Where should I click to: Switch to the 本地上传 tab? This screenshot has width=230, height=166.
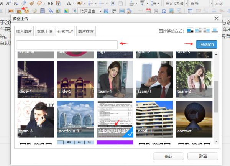(44, 31)
